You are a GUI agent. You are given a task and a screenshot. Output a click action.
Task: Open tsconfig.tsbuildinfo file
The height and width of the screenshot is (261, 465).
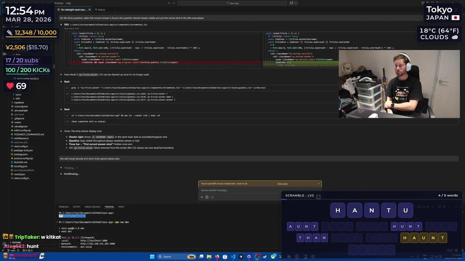[24, 170]
